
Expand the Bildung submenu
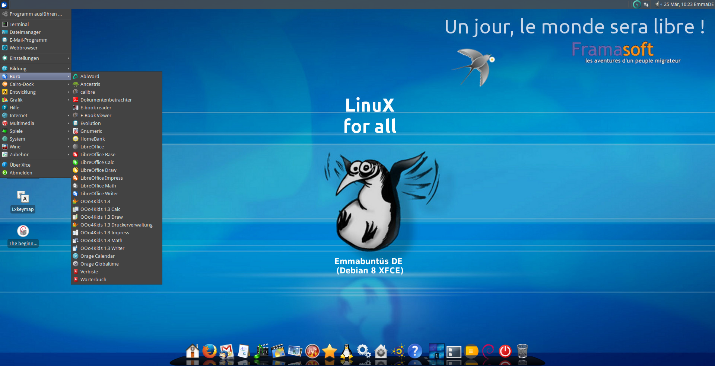(35, 68)
